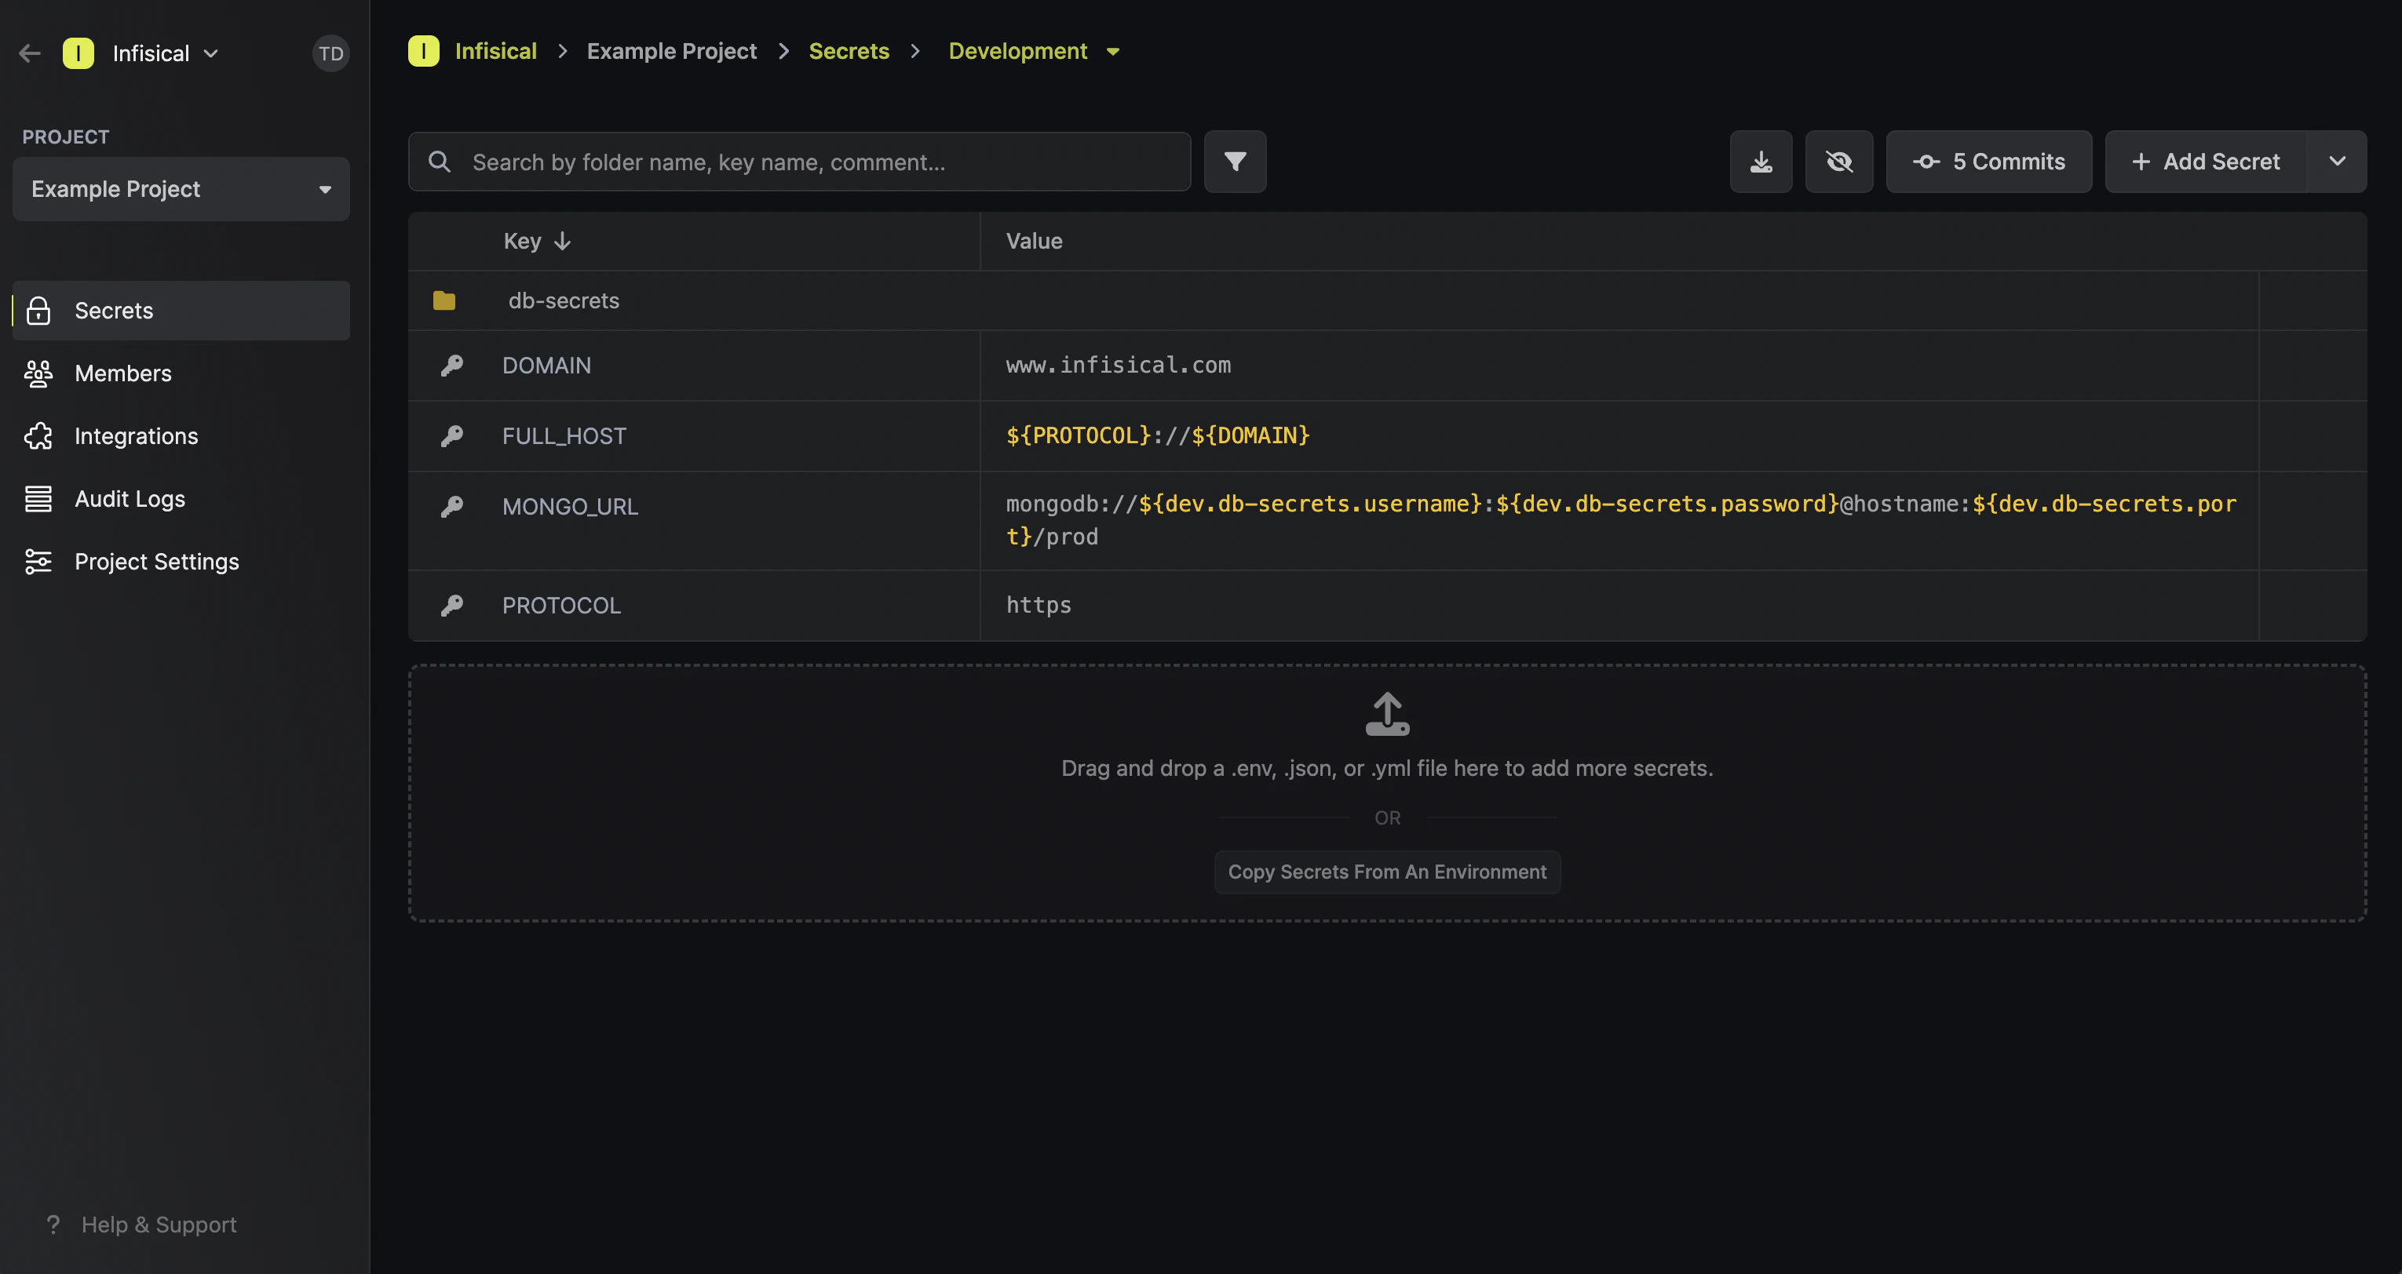Click the list icon beside Audit Logs
The height and width of the screenshot is (1274, 2402).
click(x=38, y=499)
